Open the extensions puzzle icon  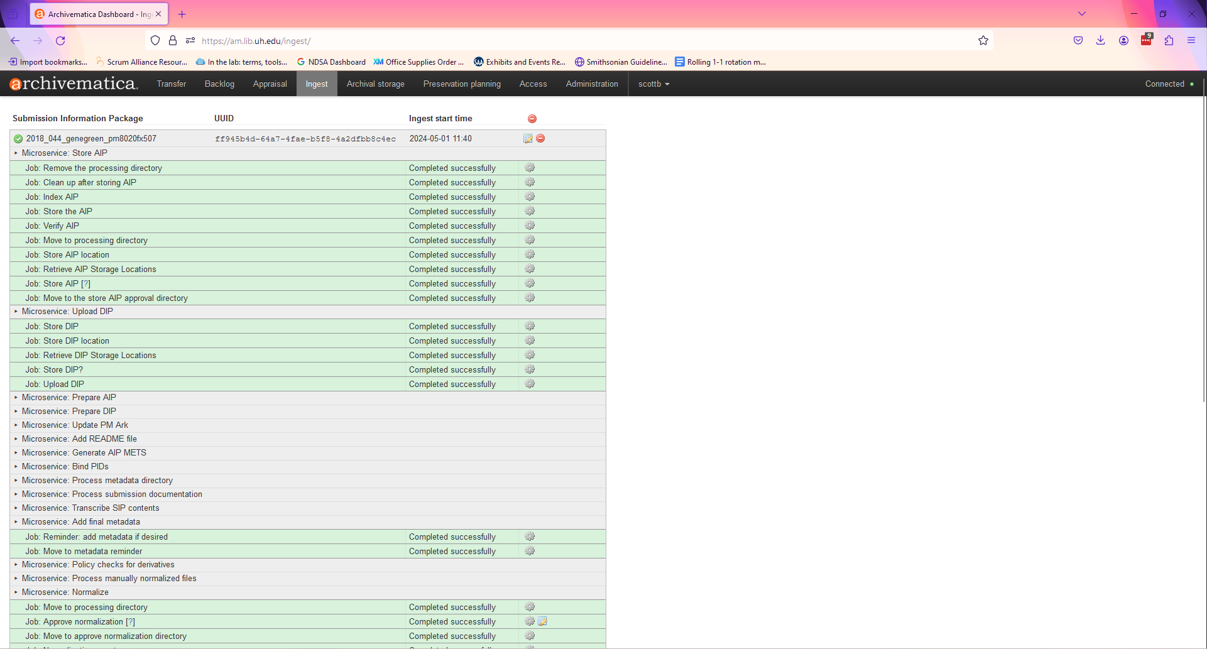point(1169,41)
